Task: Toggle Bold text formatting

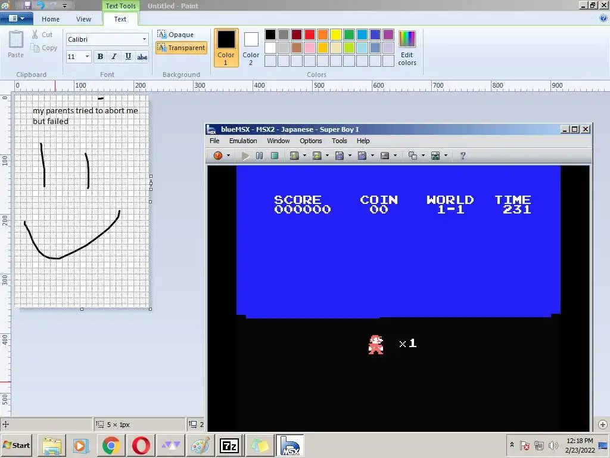Action: tap(100, 57)
